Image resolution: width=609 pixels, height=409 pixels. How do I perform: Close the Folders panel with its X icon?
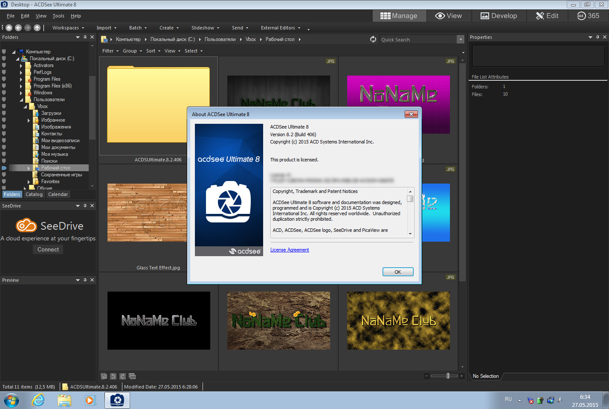[x=92, y=37]
